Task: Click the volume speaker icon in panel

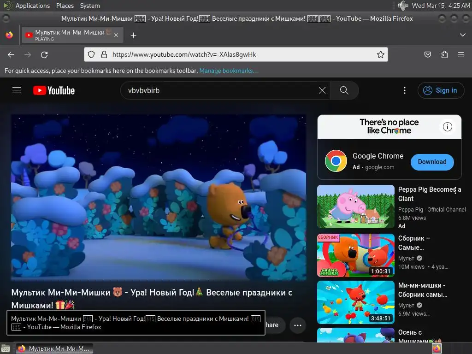Action: (x=402, y=6)
